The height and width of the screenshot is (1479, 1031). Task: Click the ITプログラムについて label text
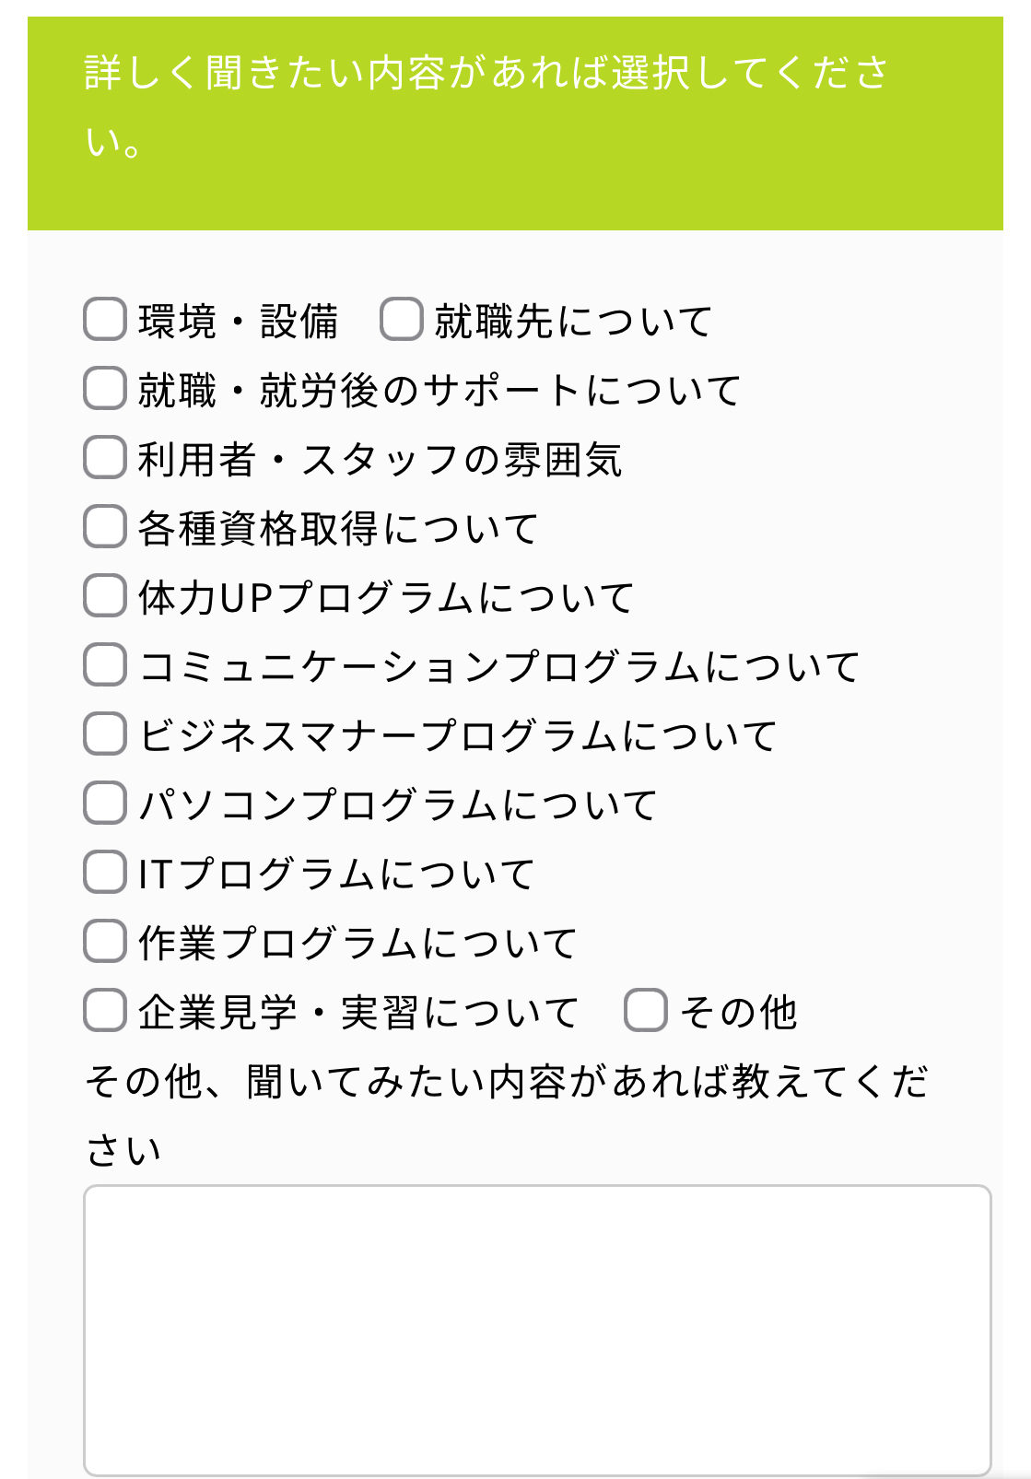336,874
